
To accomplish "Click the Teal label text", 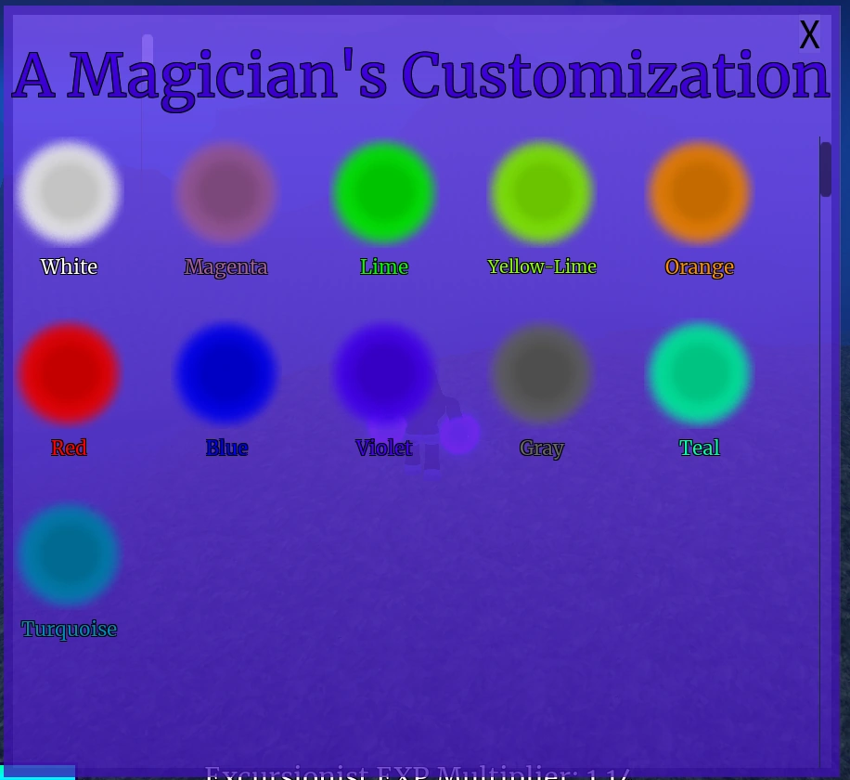I will [700, 448].
